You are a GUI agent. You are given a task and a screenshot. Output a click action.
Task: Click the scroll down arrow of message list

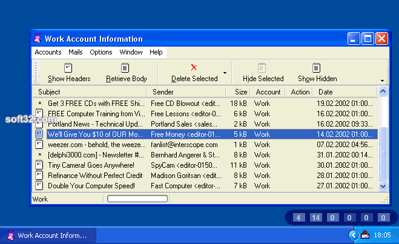(x=383, y=186)
